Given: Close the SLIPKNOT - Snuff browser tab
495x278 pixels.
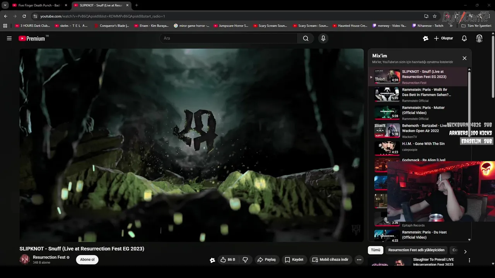Looking at the screenshot, I should (128, 5).
